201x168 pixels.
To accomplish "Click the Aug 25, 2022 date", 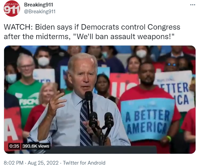I will point(43,163).
